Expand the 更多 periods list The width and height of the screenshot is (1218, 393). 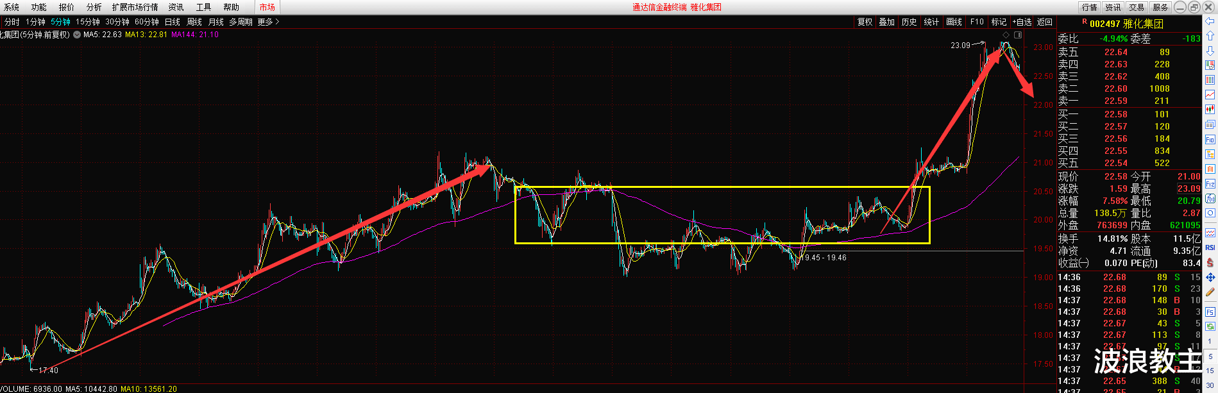[x=268, y=22]
